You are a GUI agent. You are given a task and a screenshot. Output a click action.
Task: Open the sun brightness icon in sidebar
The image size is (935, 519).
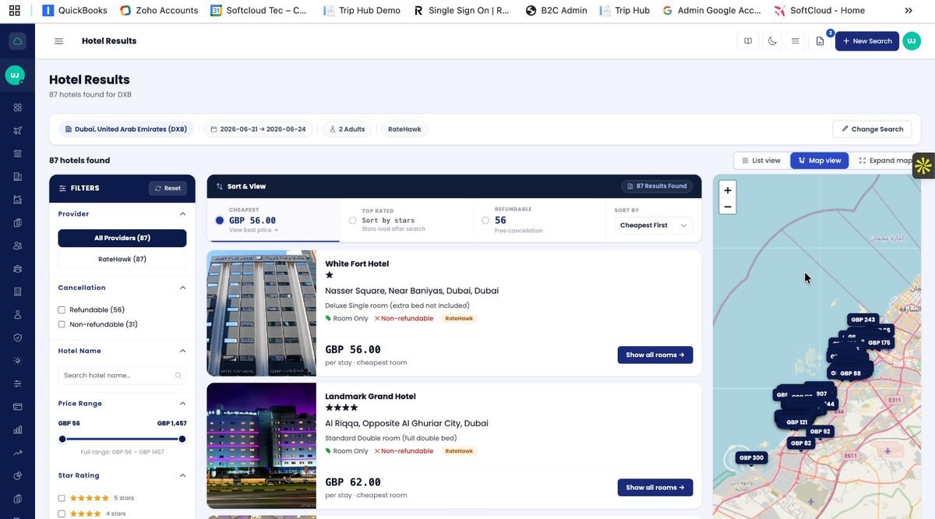click(17, 361)
